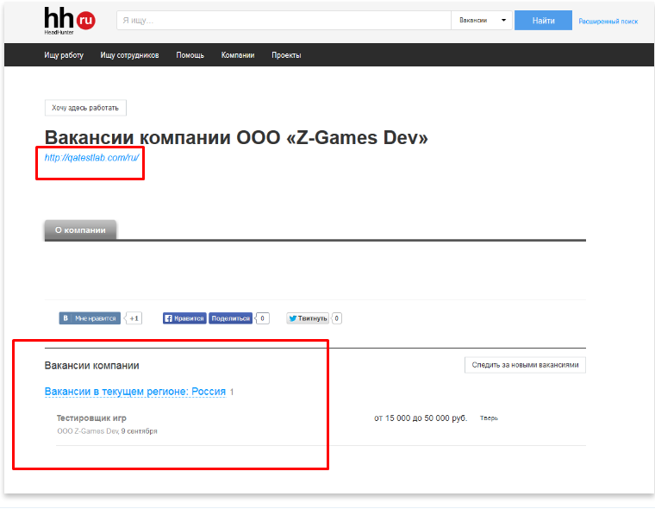Expand 'Вакансии в текущем регионе: Россия'
The image size is (655, 509).
coord(135,392)
